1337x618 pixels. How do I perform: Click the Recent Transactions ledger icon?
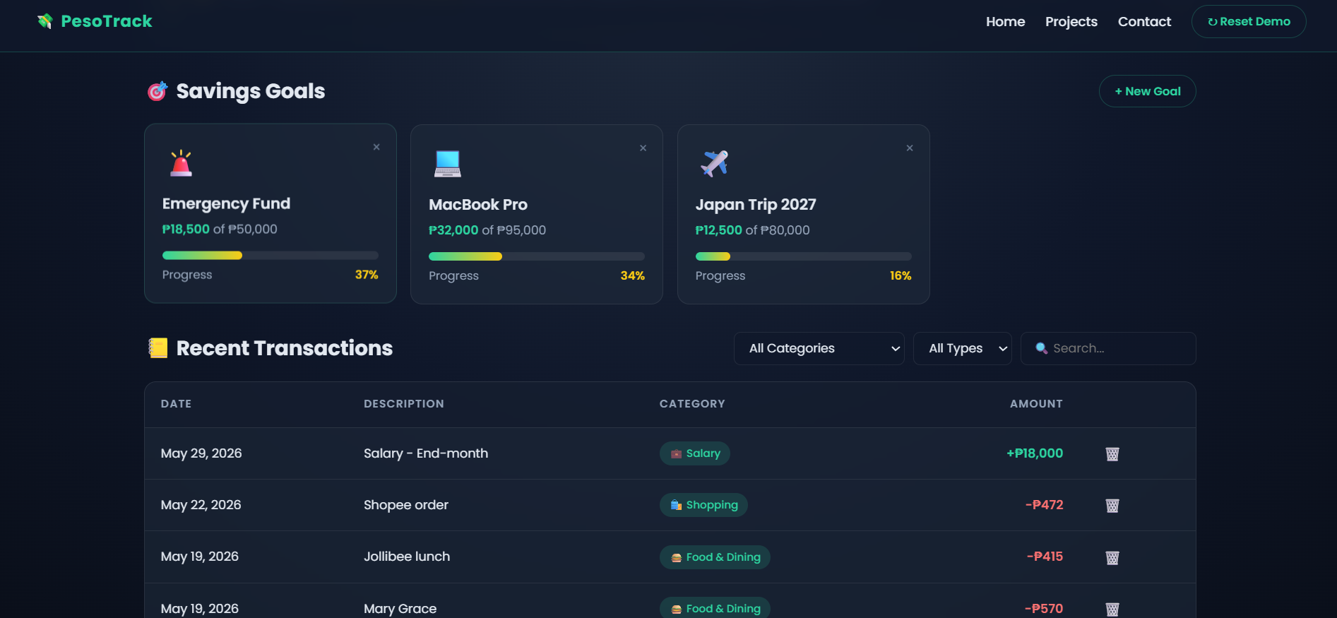click(x=158, y=348)
